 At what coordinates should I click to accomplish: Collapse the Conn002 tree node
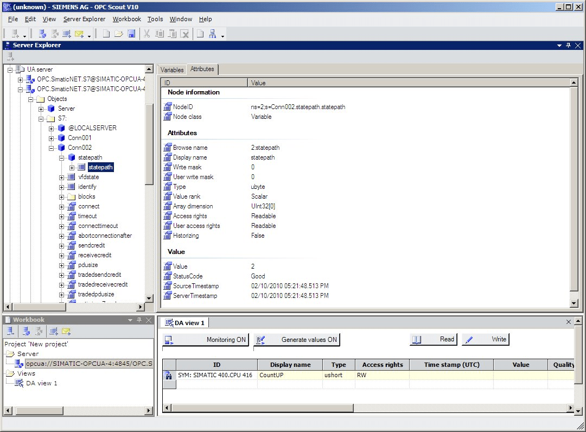pos(51,148)
